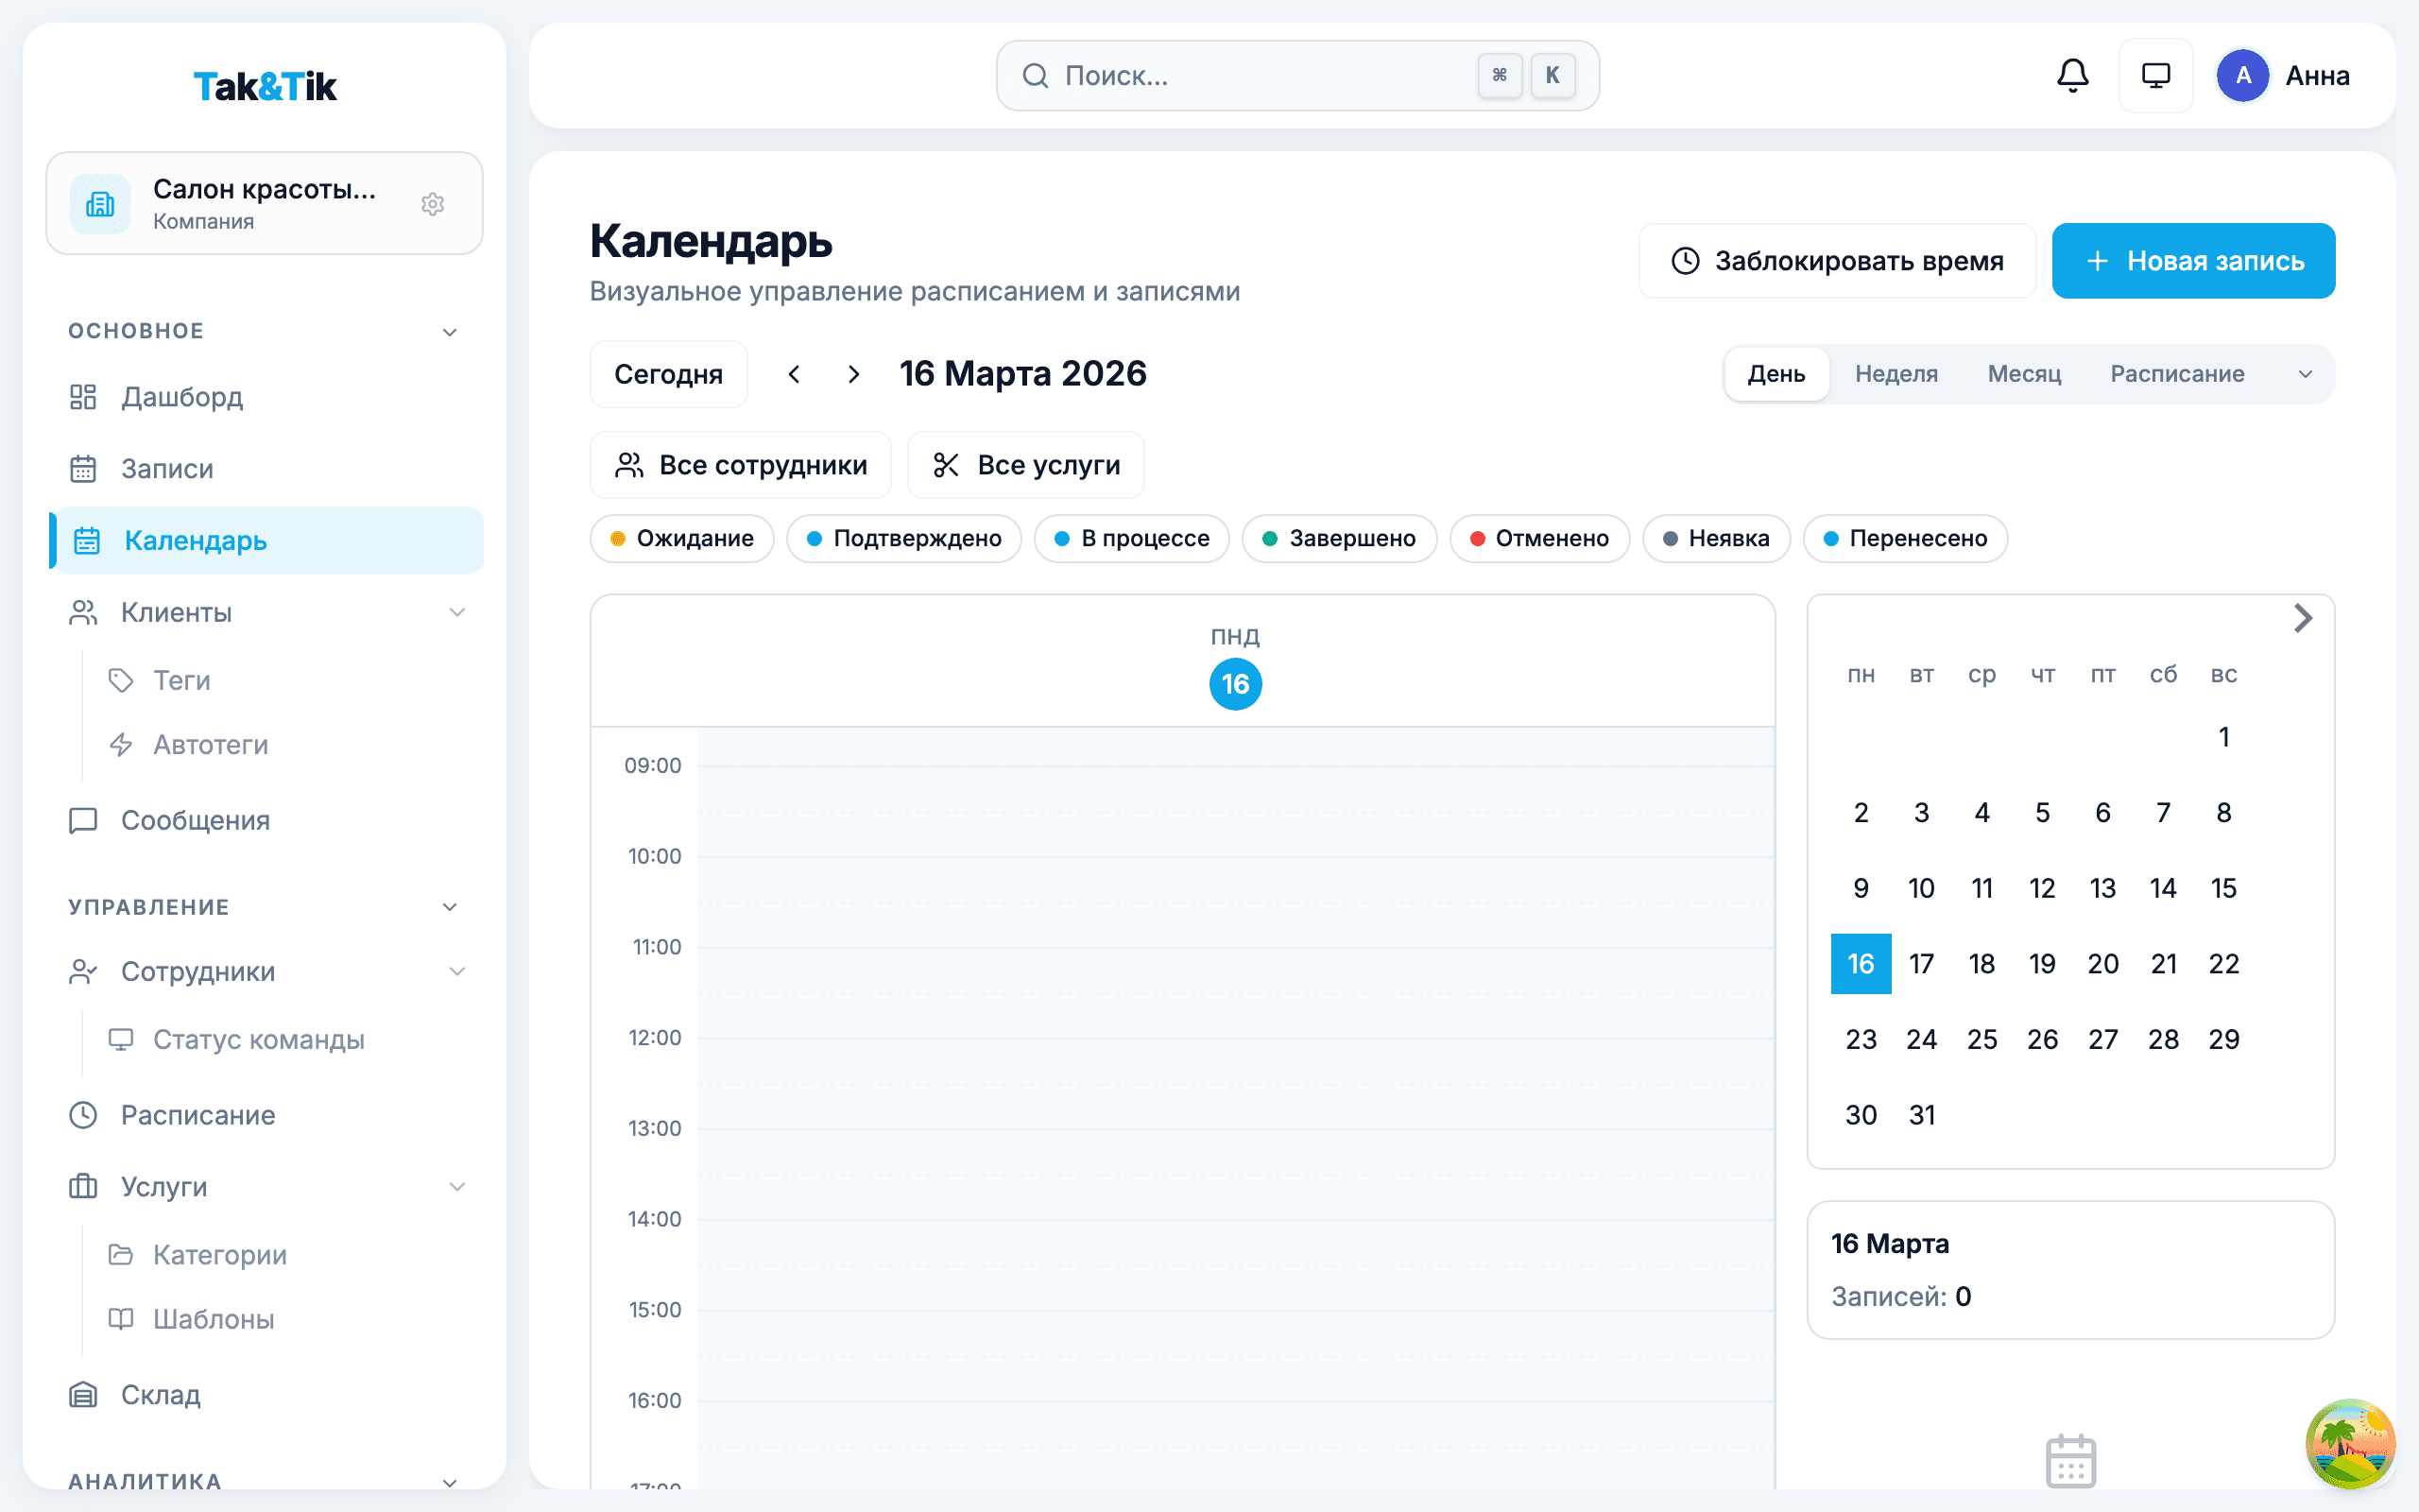Go to next day arrow
This screenshot has height=1512, width=2419.
pyautogui.click(x=852, y=374)
